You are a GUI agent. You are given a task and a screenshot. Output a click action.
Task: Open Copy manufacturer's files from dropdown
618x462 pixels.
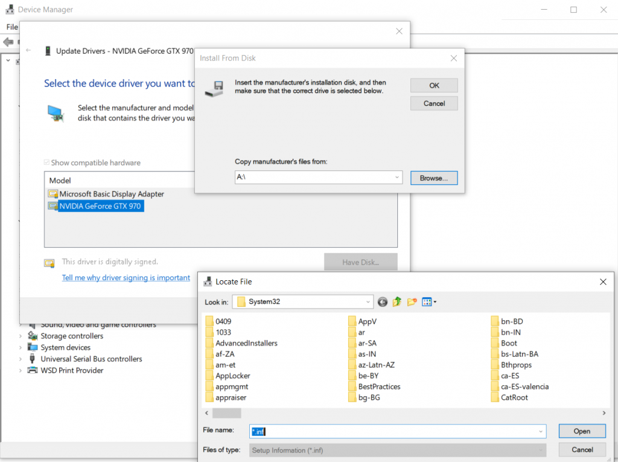[397, 177]
